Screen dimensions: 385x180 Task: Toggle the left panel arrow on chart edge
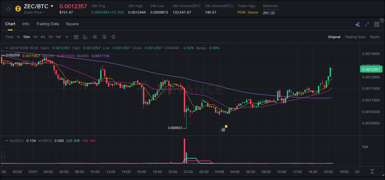(2, 157)
